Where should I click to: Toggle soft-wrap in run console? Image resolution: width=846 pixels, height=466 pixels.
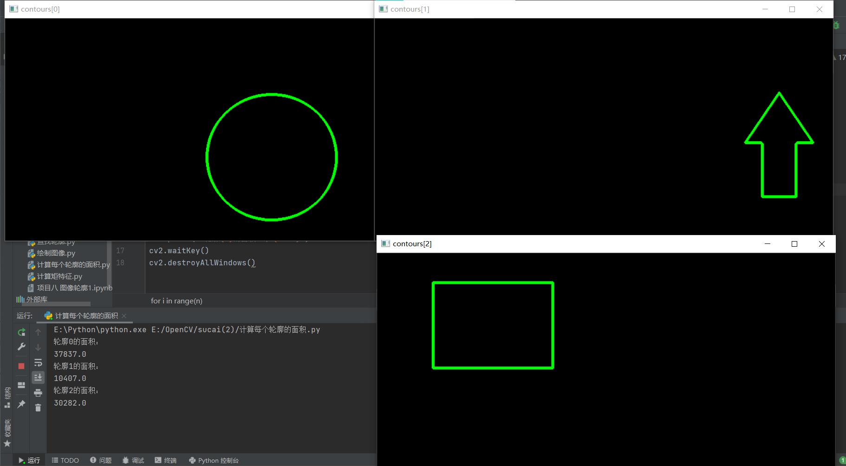click(38, 362)
